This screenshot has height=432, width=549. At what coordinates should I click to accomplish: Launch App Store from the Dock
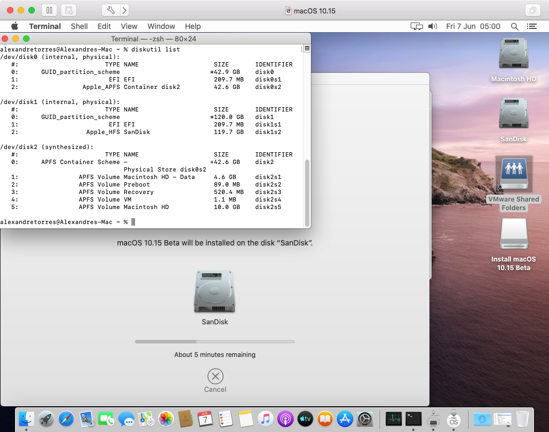(345, 419)
